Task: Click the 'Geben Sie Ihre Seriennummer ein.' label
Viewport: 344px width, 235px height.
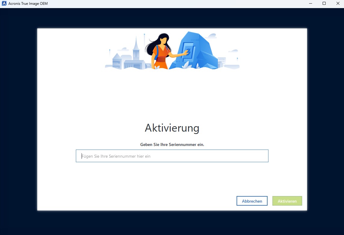Action: coord(172,144)
